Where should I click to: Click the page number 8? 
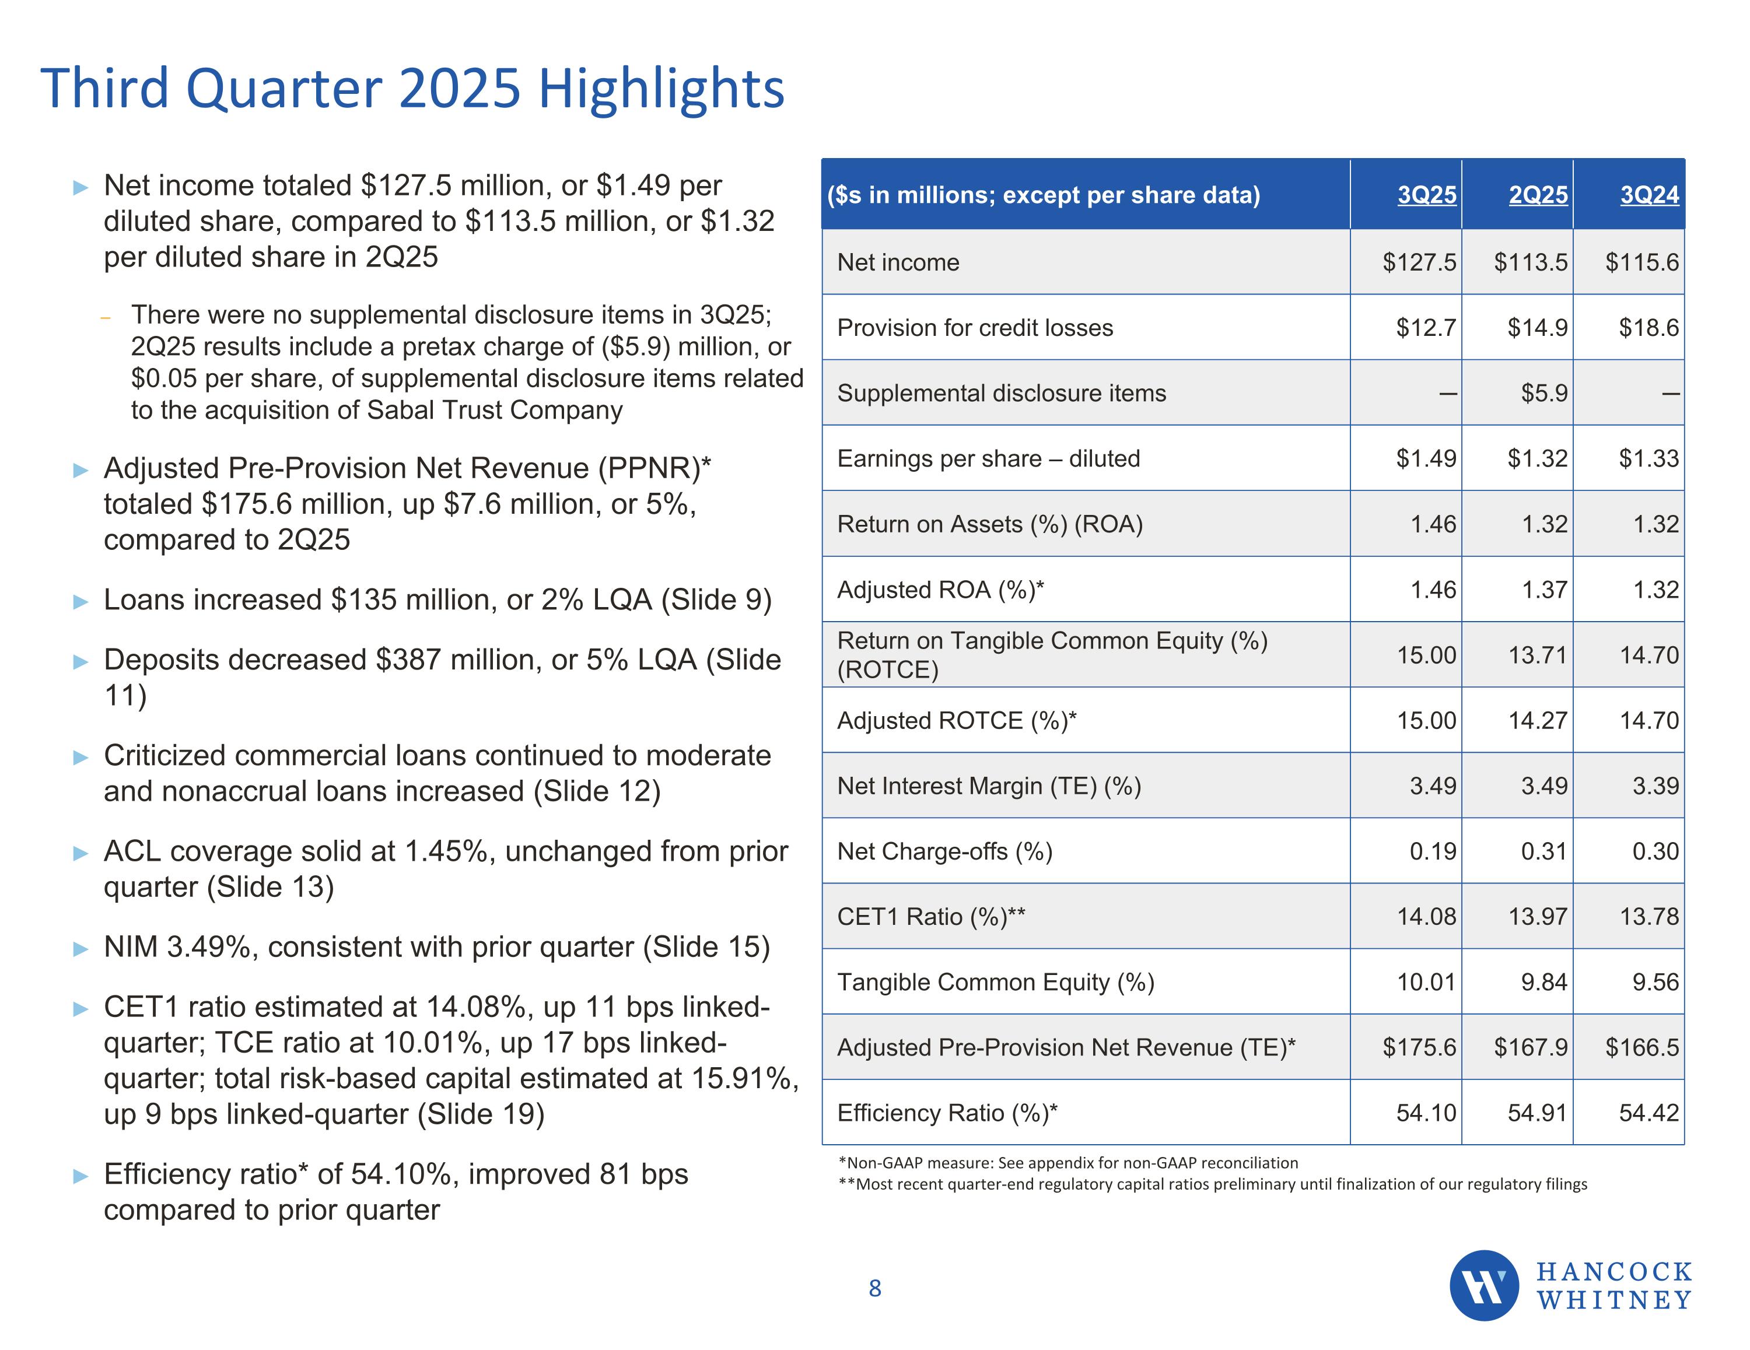click(x=875, y=1288)
